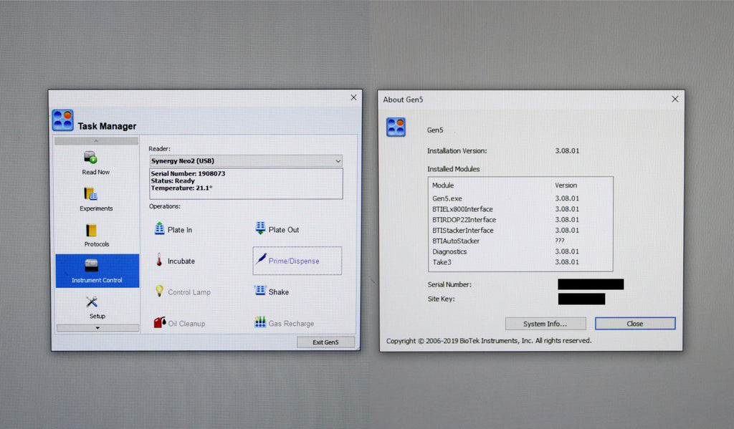Open the Experiments sidebar icon
This screenshot has width=734, height=429.
click(91, 193)
